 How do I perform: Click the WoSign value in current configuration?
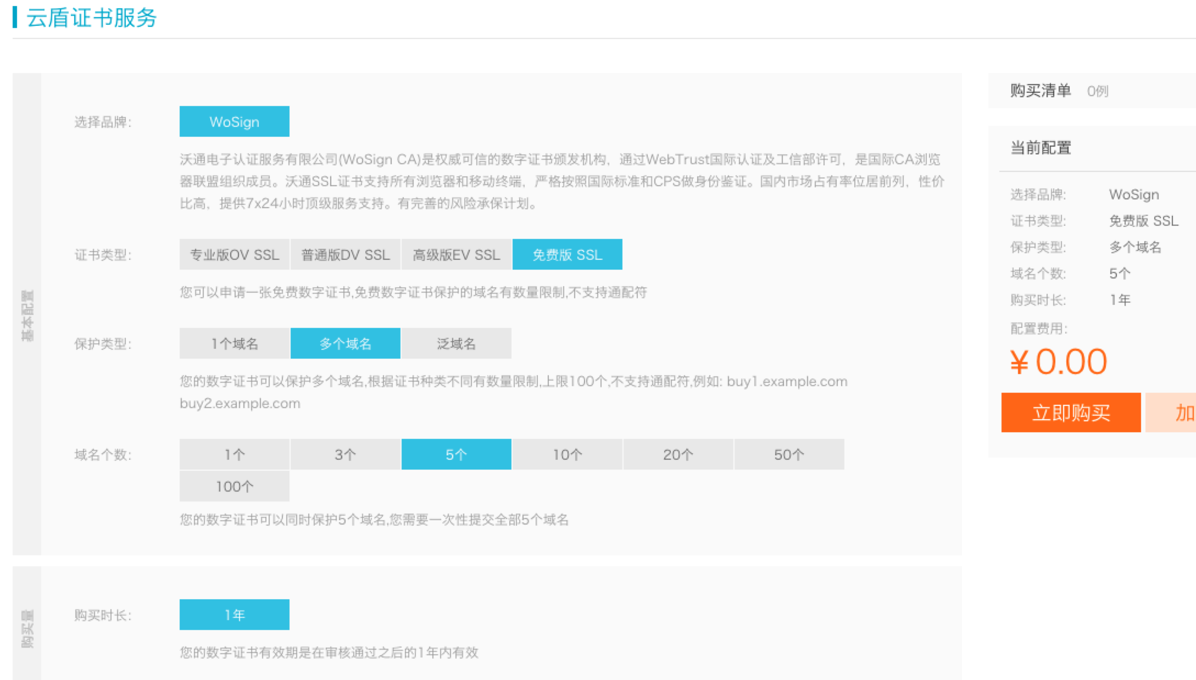(1134, 194)
